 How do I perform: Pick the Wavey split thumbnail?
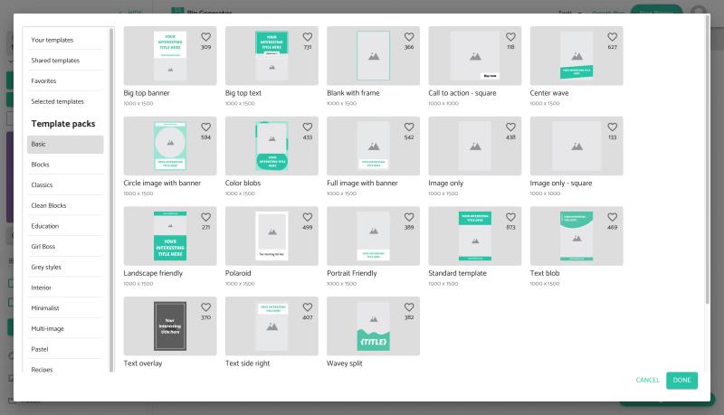pos(373,326)
